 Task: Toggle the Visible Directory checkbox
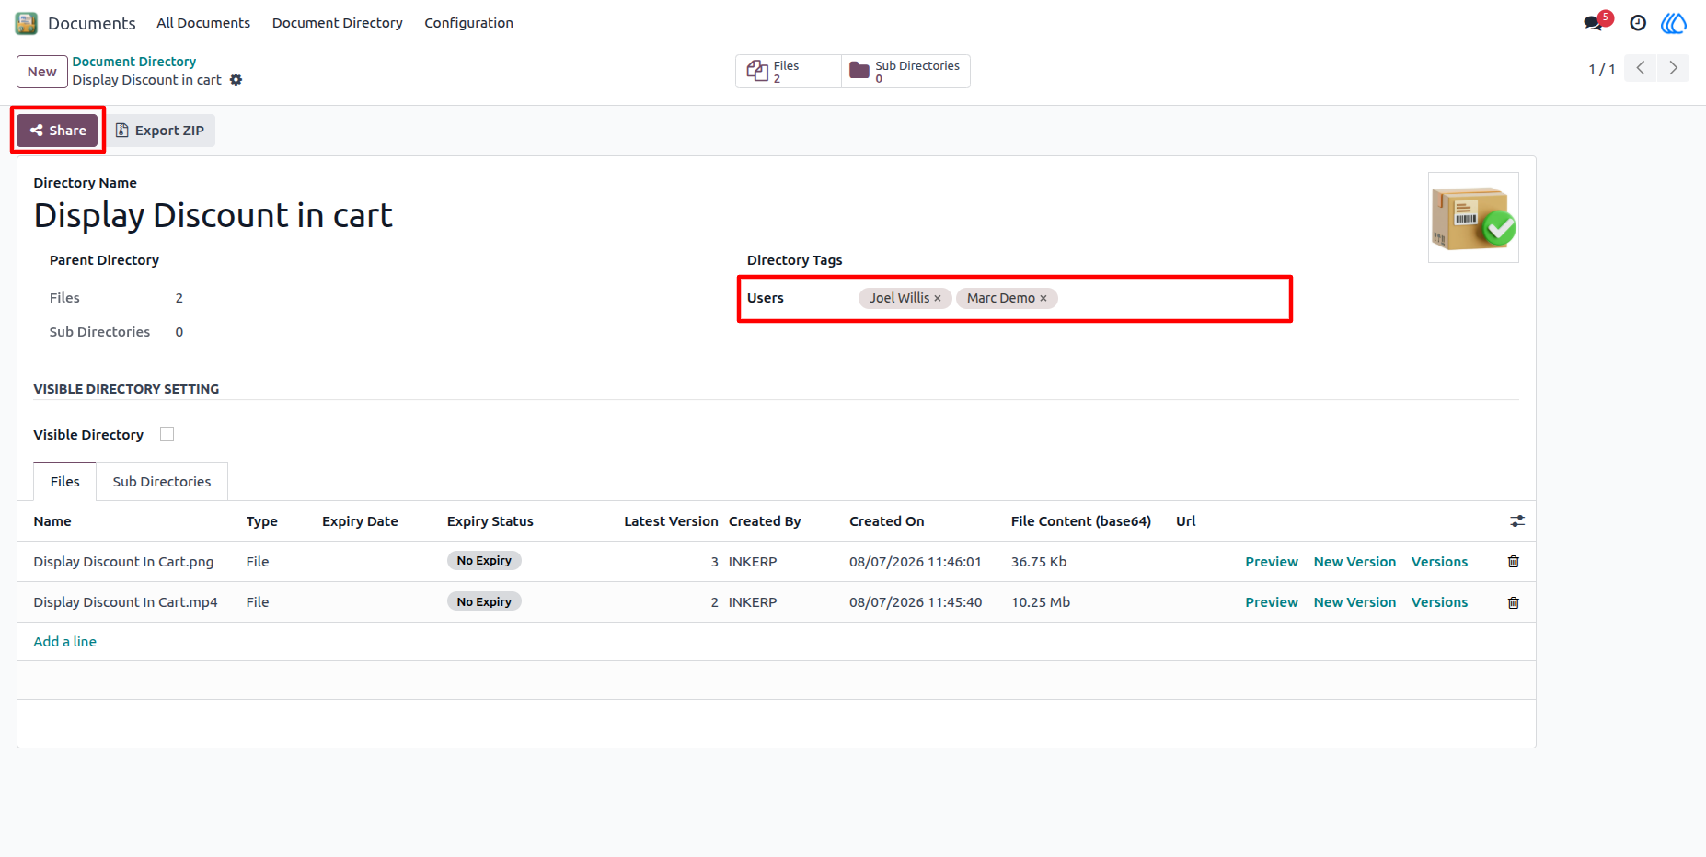pos(167,434)
